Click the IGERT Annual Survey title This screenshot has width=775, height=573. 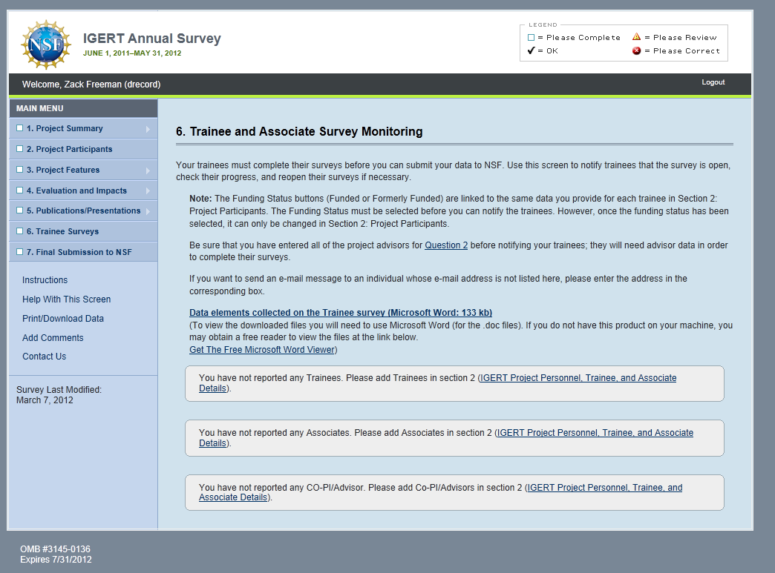coord(151,39)
